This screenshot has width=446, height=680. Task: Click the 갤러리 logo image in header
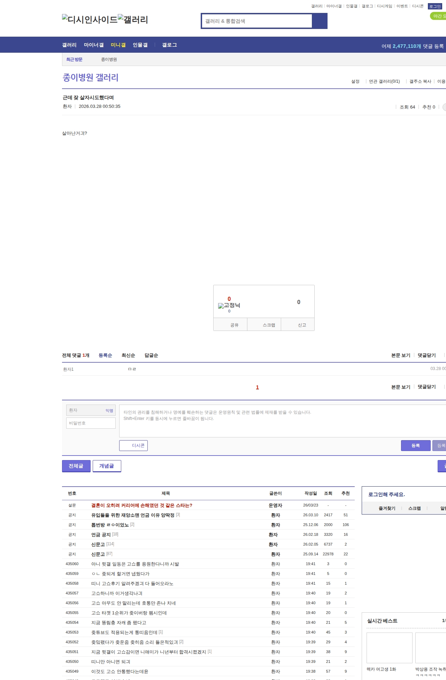click(x=133, y=20)
